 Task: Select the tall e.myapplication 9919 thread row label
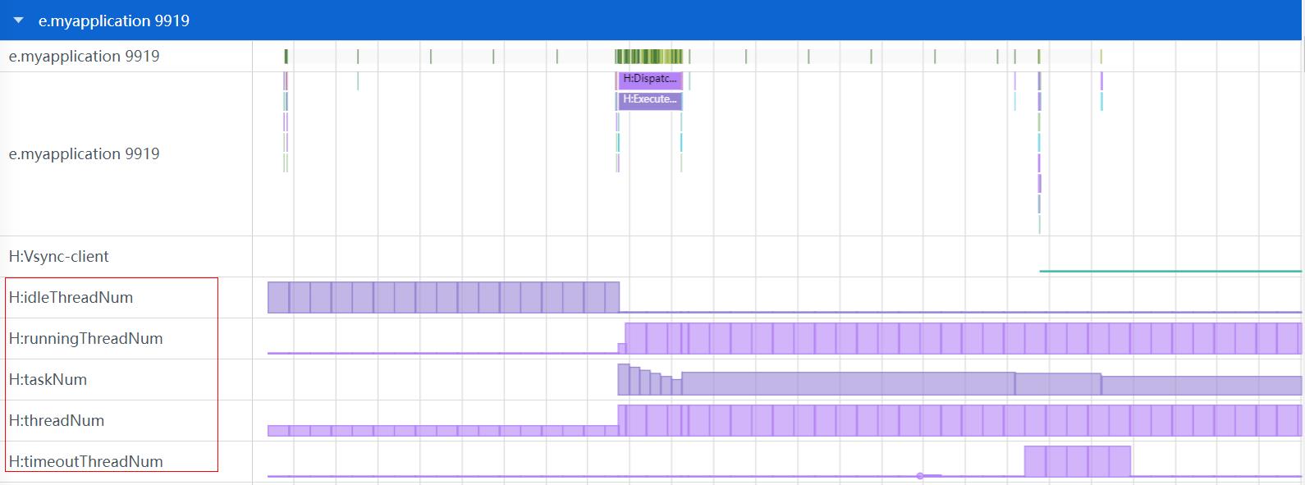(x=84, y=154)
